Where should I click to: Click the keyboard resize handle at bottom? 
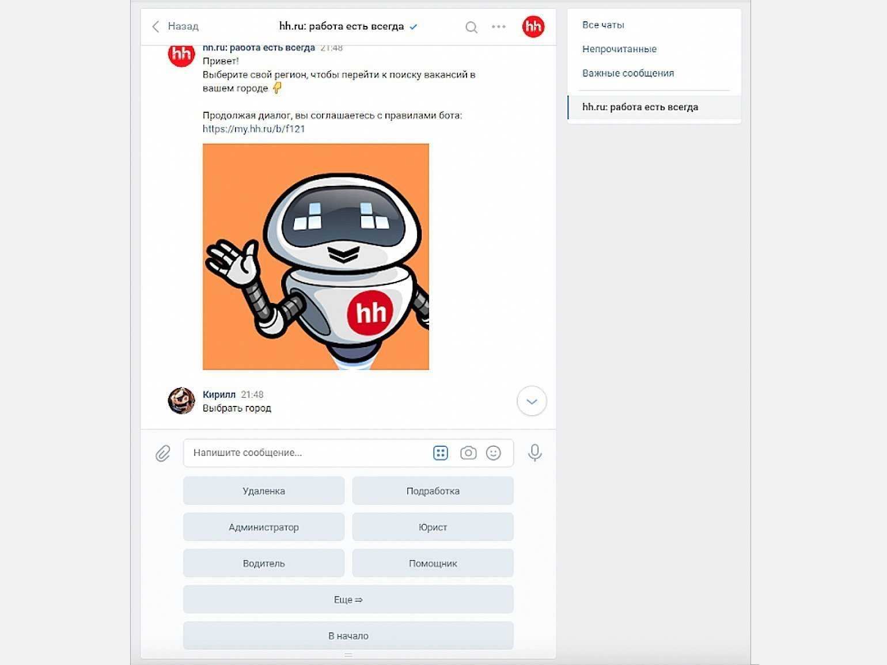point(348,655)
